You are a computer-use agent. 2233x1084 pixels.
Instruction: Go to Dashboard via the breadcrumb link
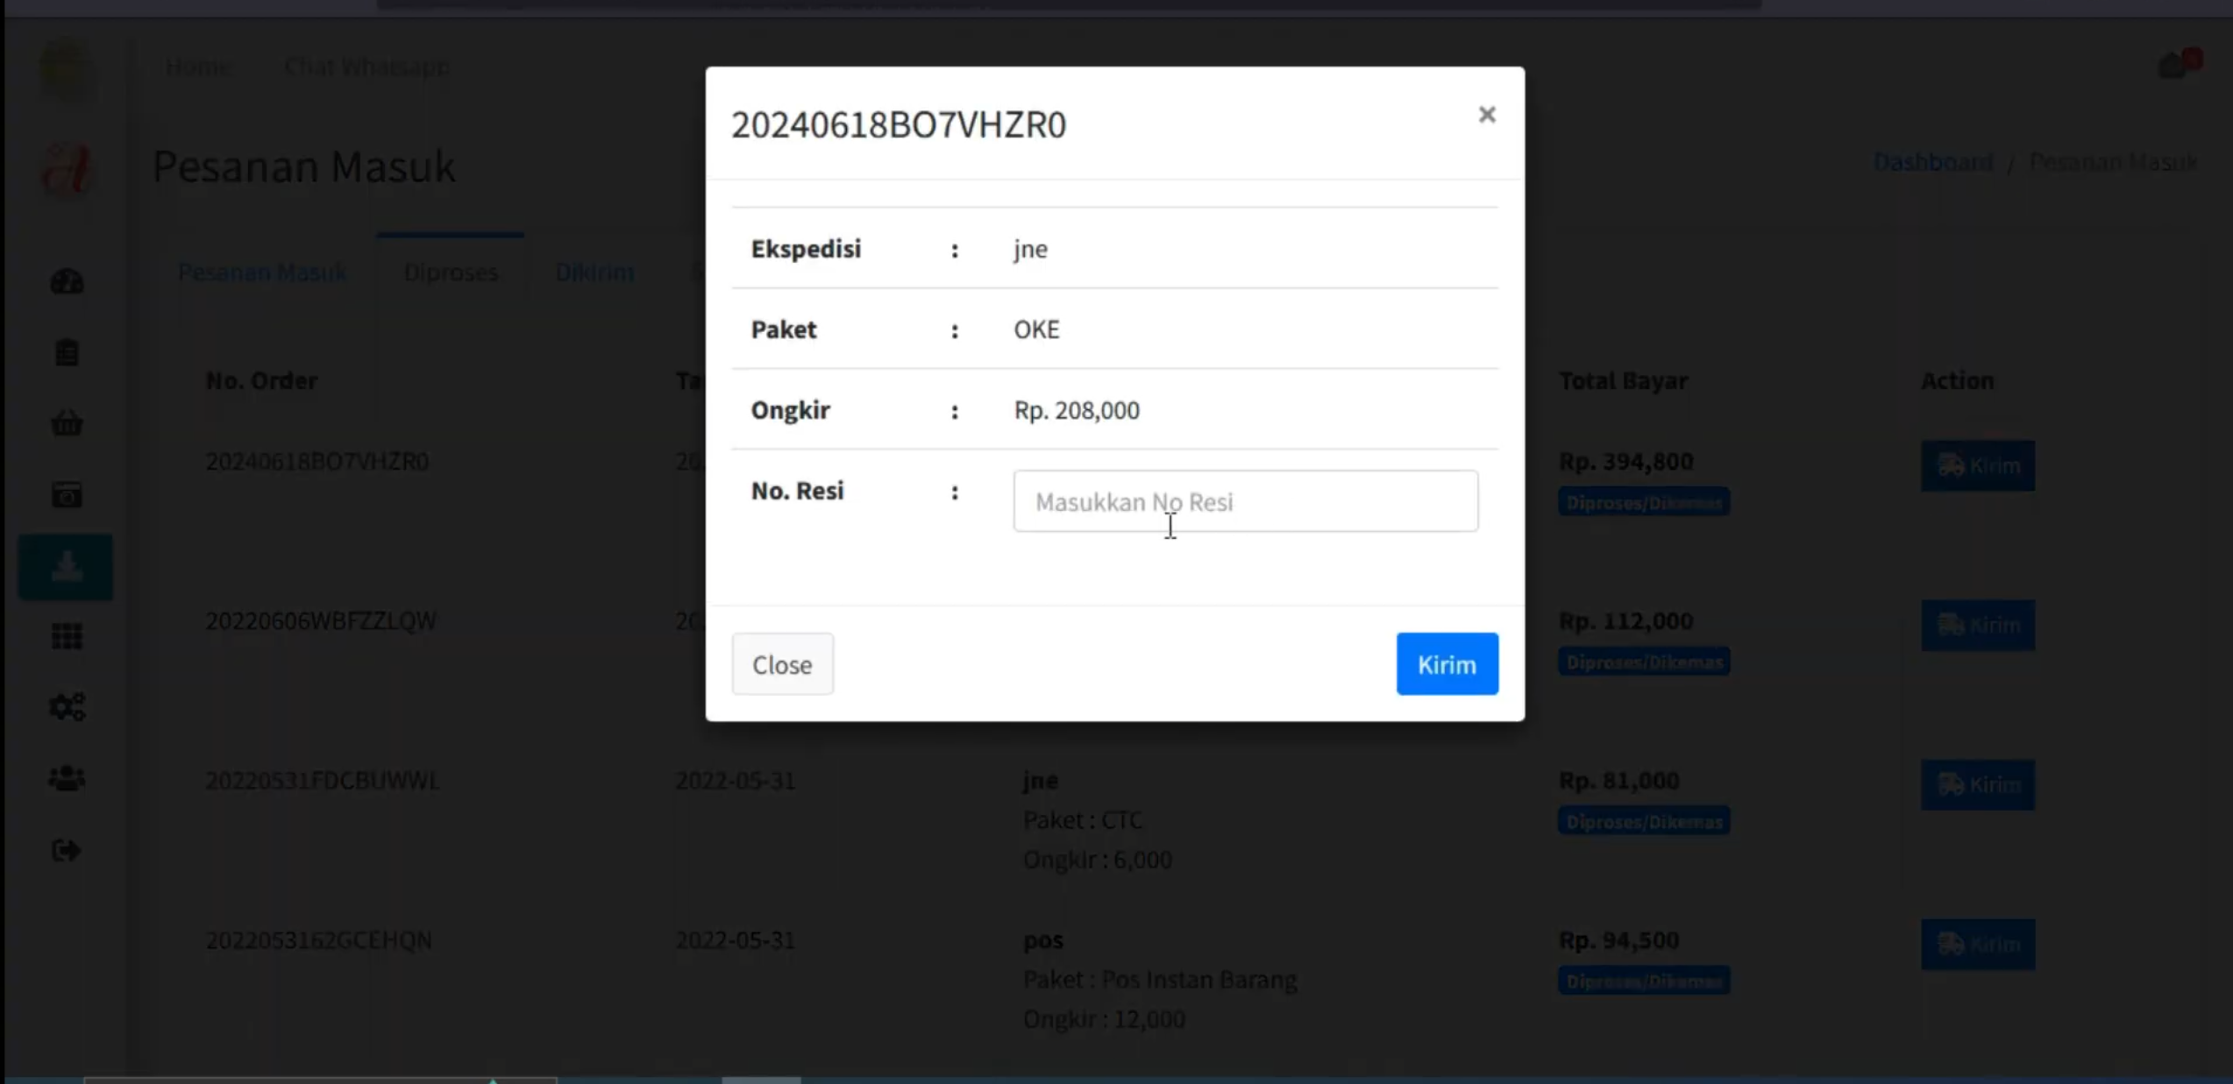click(x=1933, y=162)
